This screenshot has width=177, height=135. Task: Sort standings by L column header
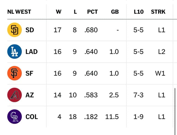(75, 12)
